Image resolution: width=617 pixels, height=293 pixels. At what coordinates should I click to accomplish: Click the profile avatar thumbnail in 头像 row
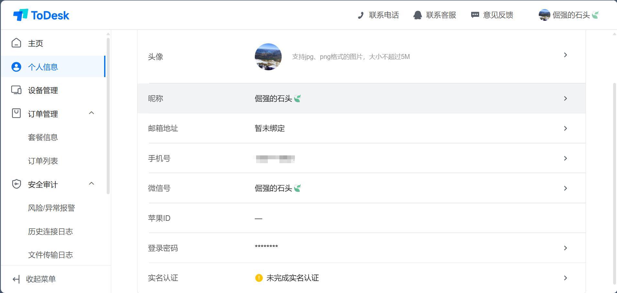pyautogui.click(x=268, y=57)
